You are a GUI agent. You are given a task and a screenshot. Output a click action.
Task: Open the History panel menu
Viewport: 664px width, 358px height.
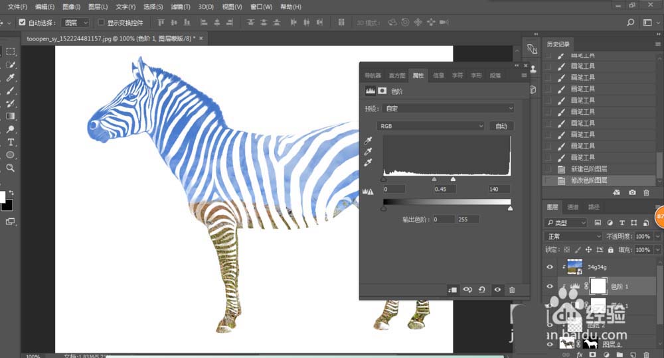click(x=657, y=44)
